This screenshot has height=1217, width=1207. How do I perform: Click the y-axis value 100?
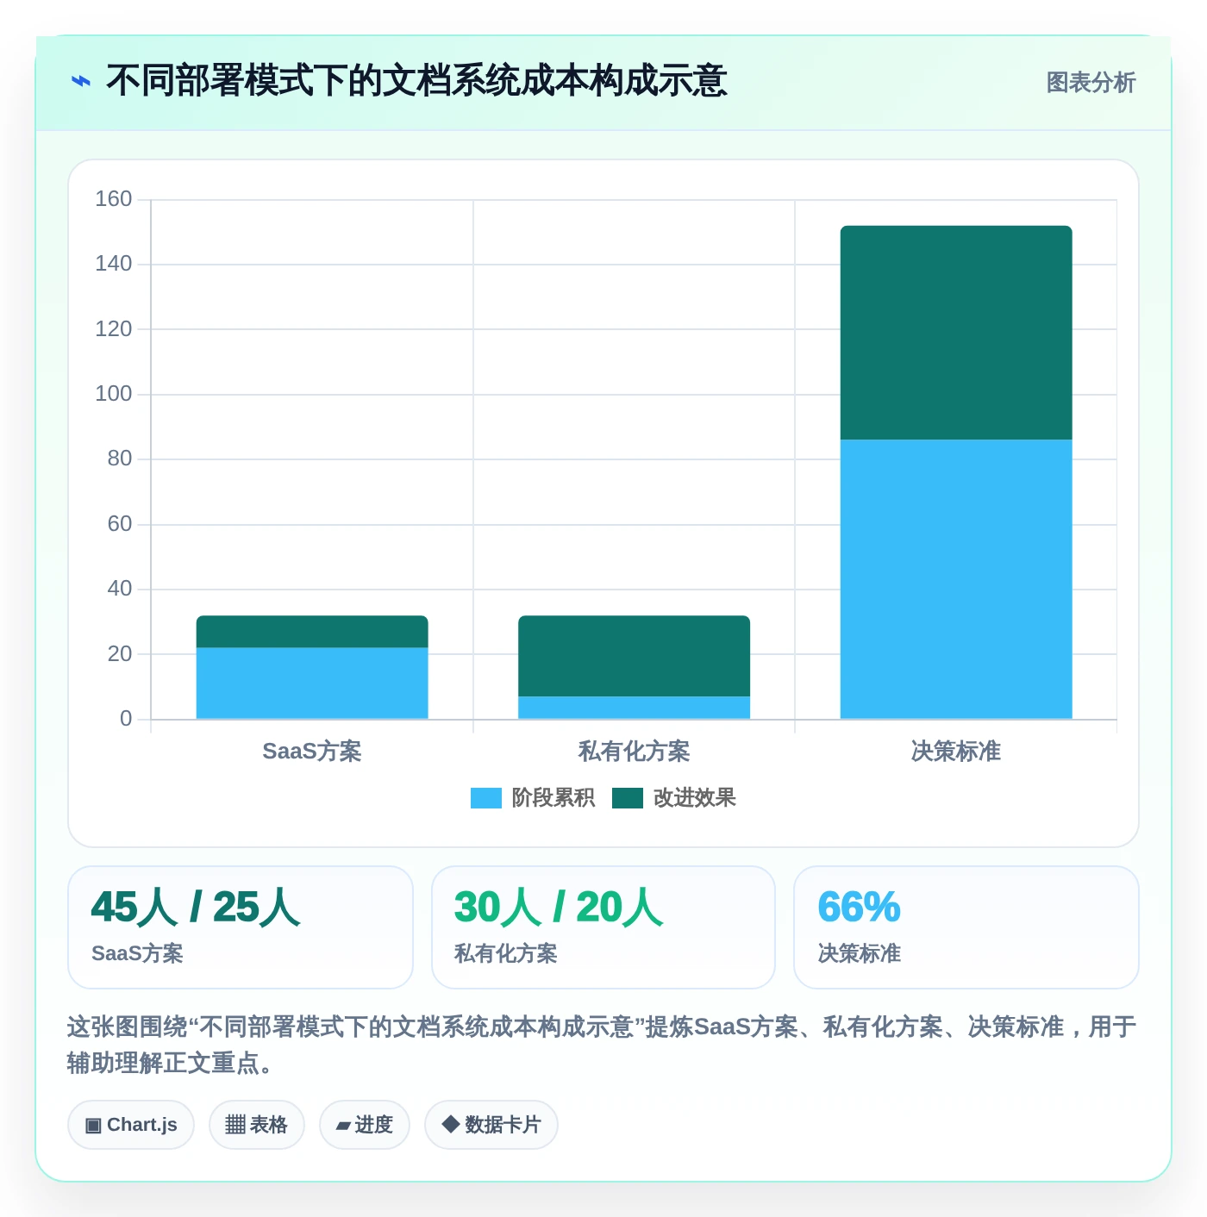114,394
